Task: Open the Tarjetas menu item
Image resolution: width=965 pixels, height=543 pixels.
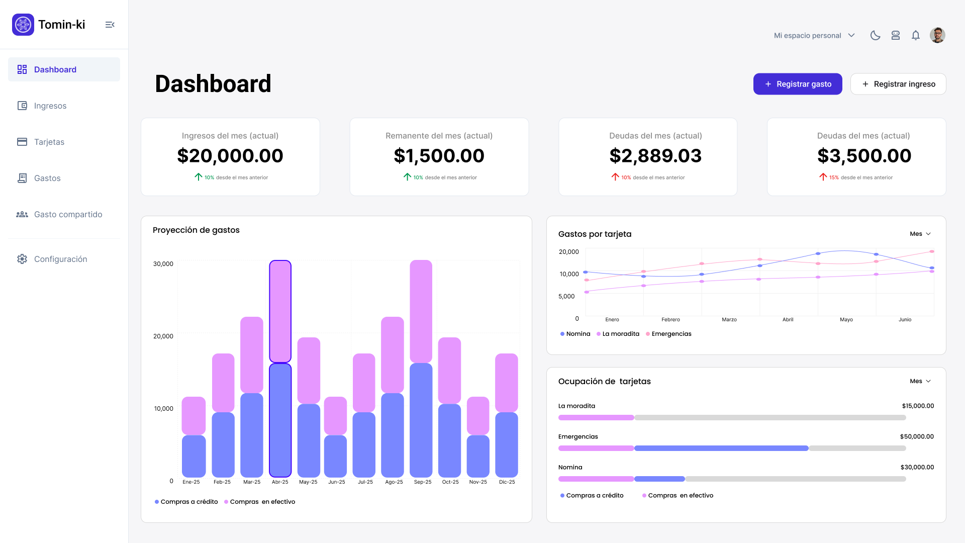Action: 64,142
